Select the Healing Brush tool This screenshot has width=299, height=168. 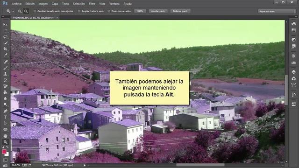[x=5, y=62]
